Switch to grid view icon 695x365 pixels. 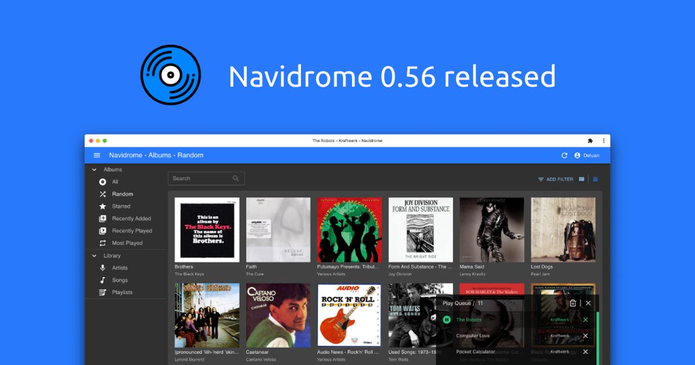[x=581, y=180]
